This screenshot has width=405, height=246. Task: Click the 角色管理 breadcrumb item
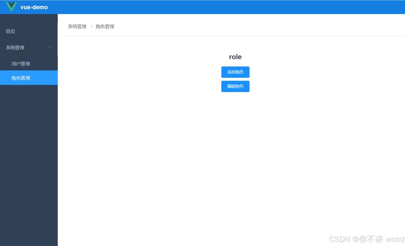click(x=105, y=27)
